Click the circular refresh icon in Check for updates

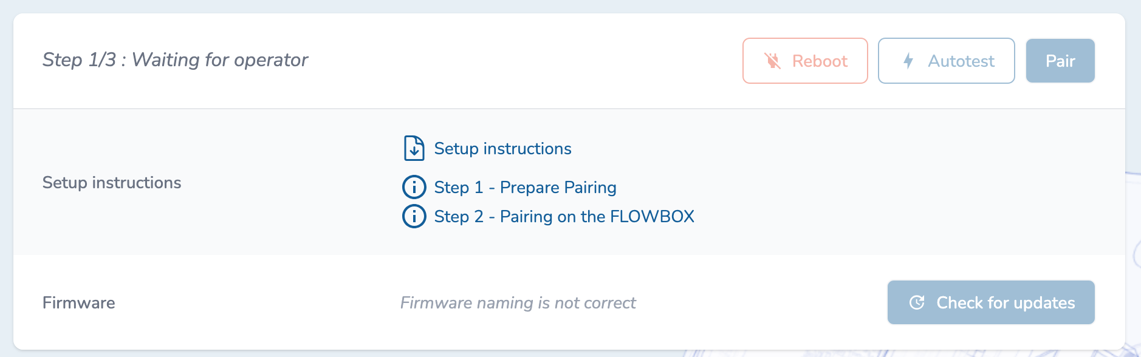(x=916, y=302)
